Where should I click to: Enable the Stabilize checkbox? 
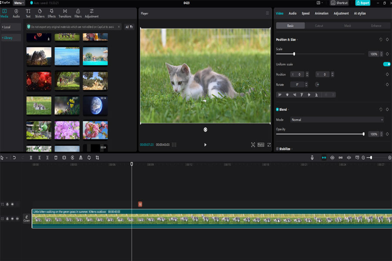277,149
